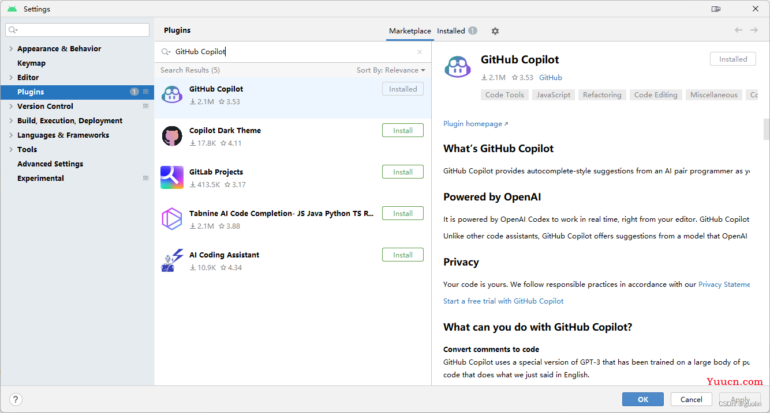Install the GitLab Projects plugin
Viewport: 770px width, 413px height.
click(403, 172)
